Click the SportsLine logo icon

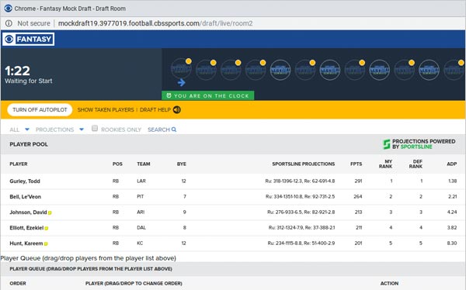click(x=386, y=144)
